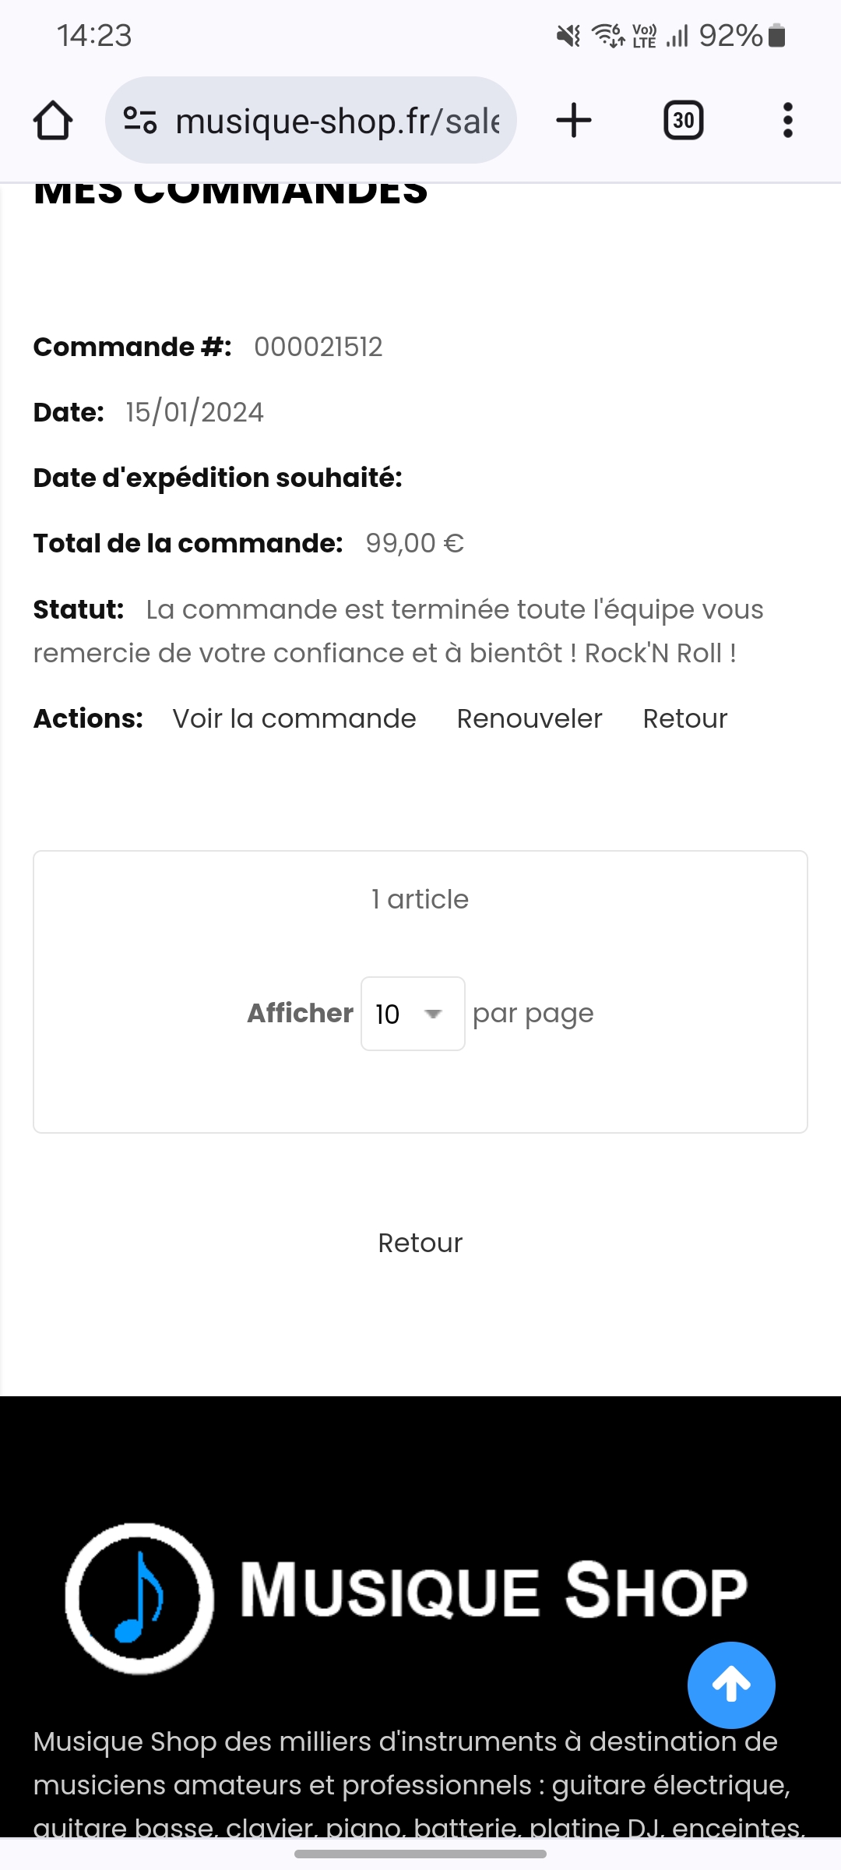Tap the Musique Shop music note logo
This screenshot has height=1870, width=841.
[x=139, y=1598]
